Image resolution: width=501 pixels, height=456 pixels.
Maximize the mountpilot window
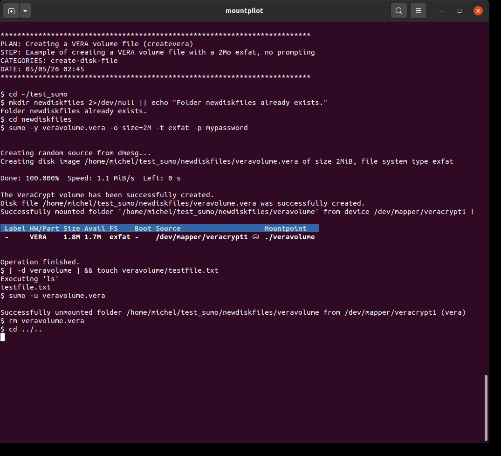pyautogui.click(x=460, y=11)
